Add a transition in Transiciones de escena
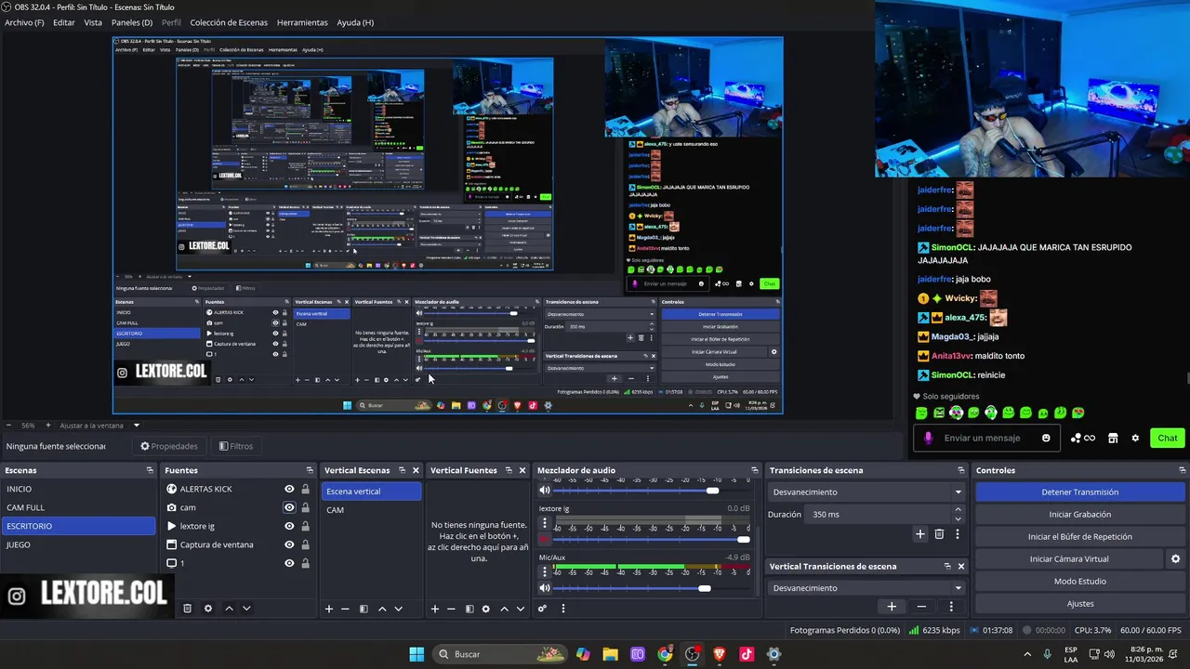This screenshot has height=669, width=1190. 920,534
